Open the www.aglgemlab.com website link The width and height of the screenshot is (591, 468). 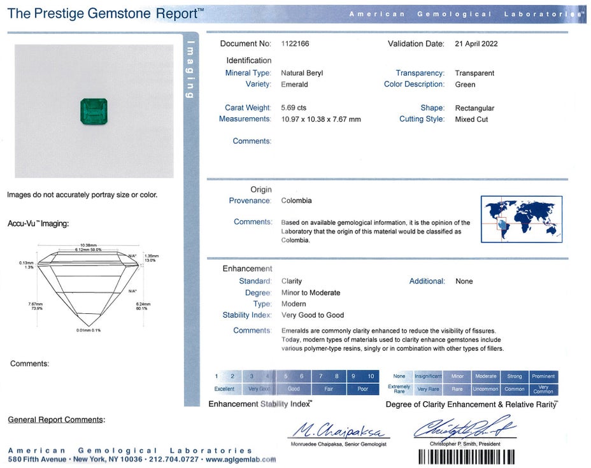[x=241, y=459]
